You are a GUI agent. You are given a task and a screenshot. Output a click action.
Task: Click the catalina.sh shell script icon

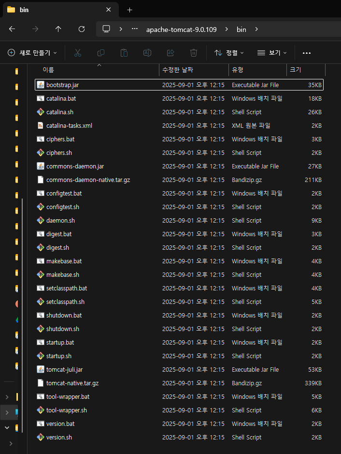tap(41, 112)
